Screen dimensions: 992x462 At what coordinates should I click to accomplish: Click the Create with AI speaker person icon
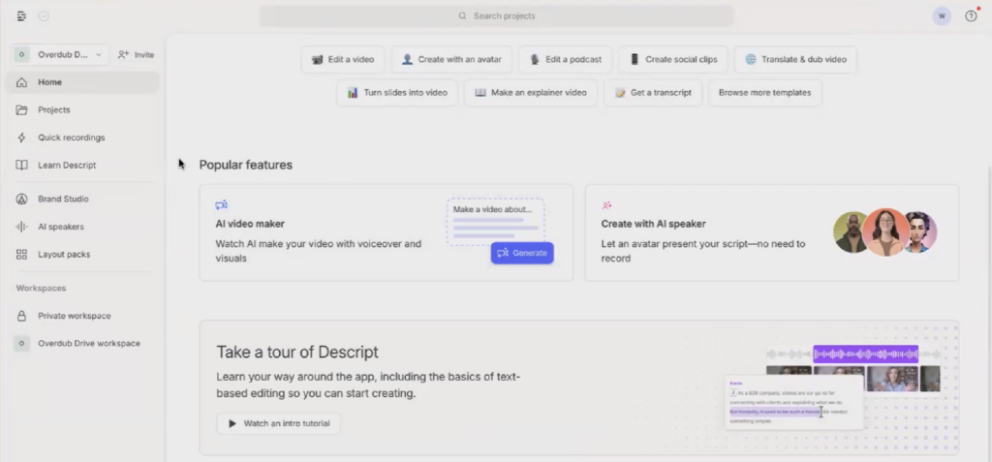coord(606,205)
